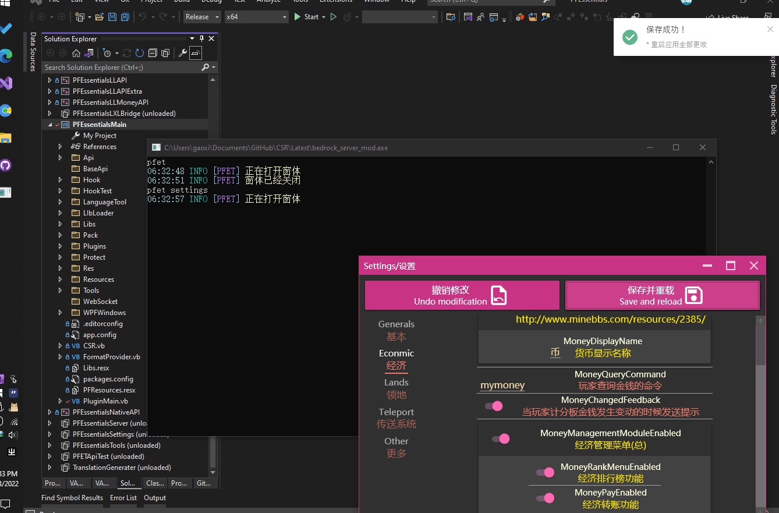
Task: Open the Release configuration dropdown
Action: click(202, 17)
